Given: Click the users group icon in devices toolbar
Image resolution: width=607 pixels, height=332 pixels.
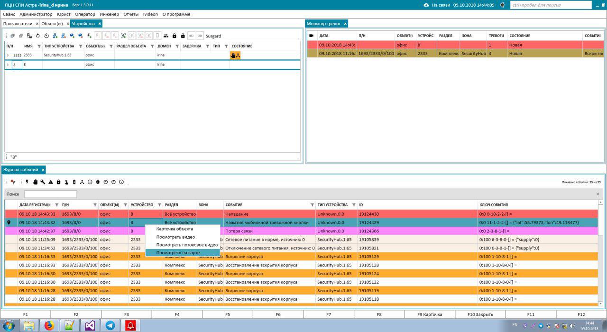Looking at the screenshot, I should (x=166, y=36).
